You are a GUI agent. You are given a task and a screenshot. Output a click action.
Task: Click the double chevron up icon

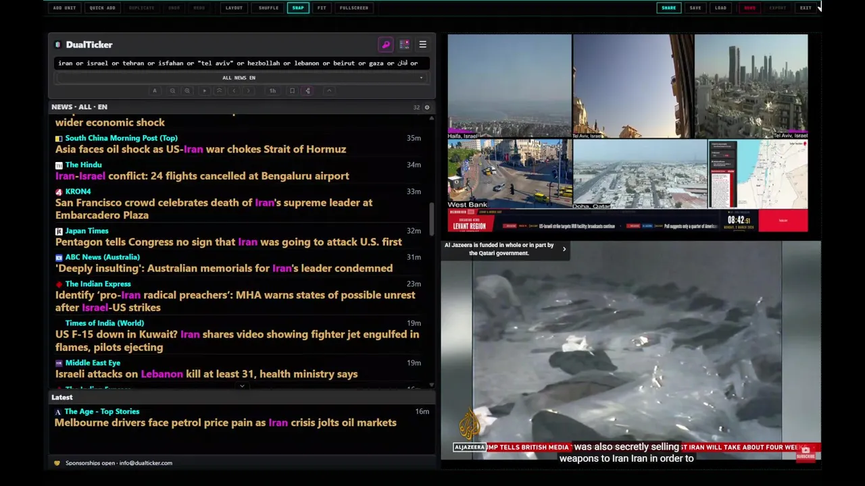(x=219, y=90)
